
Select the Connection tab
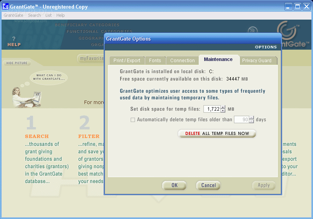coord(182,61)
